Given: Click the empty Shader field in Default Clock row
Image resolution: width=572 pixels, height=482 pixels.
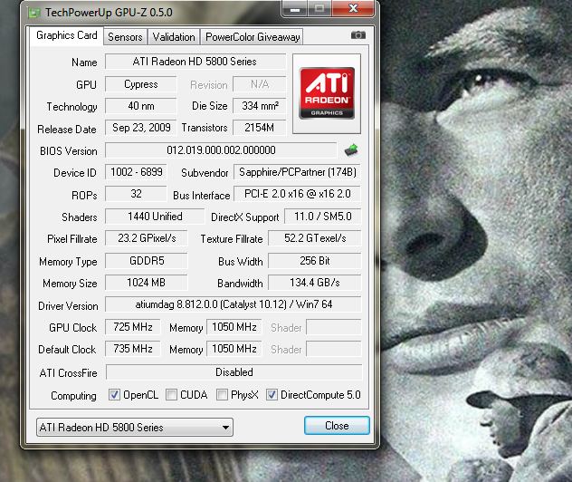Looking at the screenshot, I should (x=334, y=349).
